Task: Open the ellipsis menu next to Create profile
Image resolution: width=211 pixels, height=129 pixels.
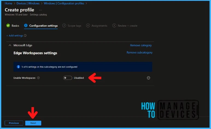Action: point(40,10)
